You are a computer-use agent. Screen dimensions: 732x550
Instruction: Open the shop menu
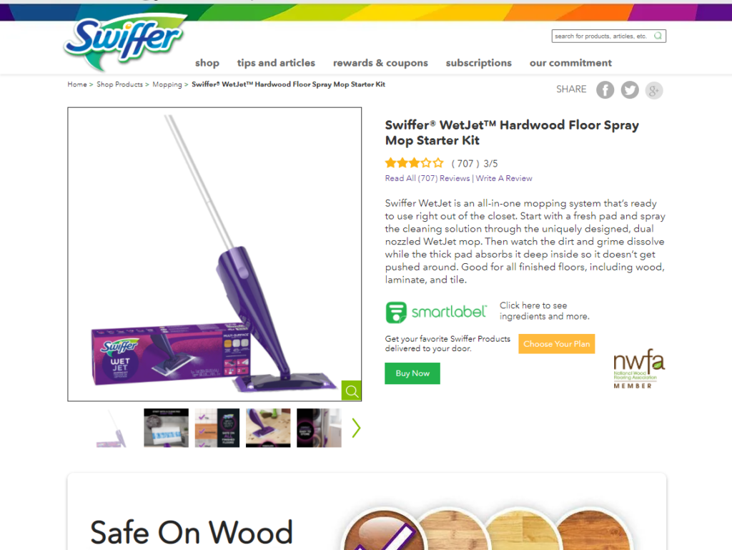(x=207, y=62)
